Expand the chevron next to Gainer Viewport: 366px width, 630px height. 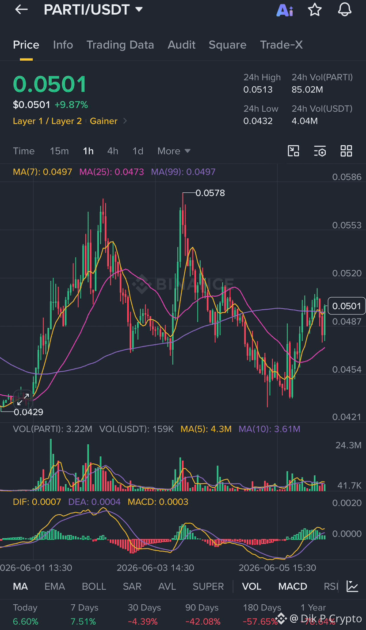pyautogui.click(x=125, y=121)
